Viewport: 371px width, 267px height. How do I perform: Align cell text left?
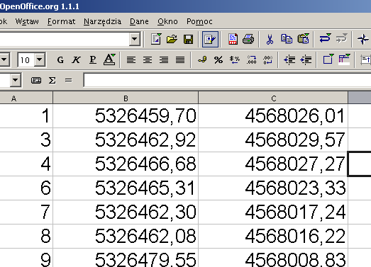(131, 59)
